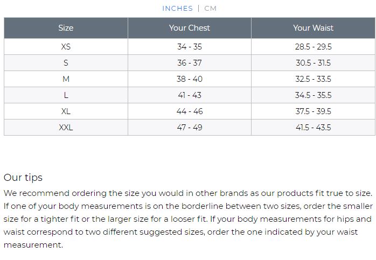This screenshot has width=376, height=260.
Task: Click the Our tips heading
Action: coord(23,178)
